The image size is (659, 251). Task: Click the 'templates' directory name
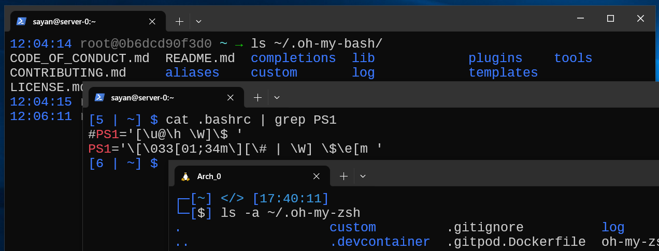coord(503,73)
